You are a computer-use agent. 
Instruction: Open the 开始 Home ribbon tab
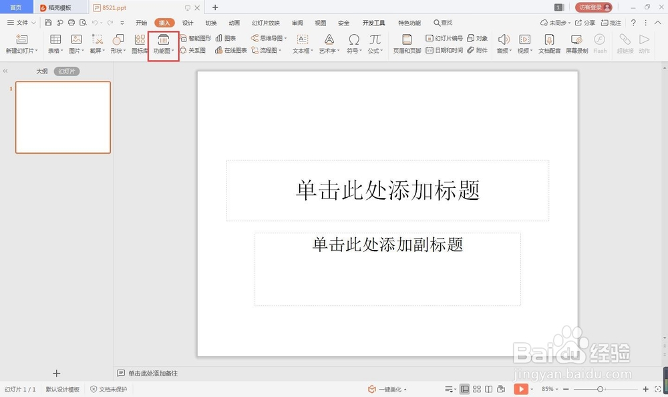[141, 23]
